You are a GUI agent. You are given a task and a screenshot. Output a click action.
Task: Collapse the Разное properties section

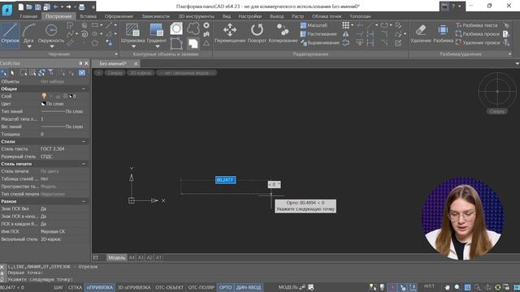tap(84, 201)
